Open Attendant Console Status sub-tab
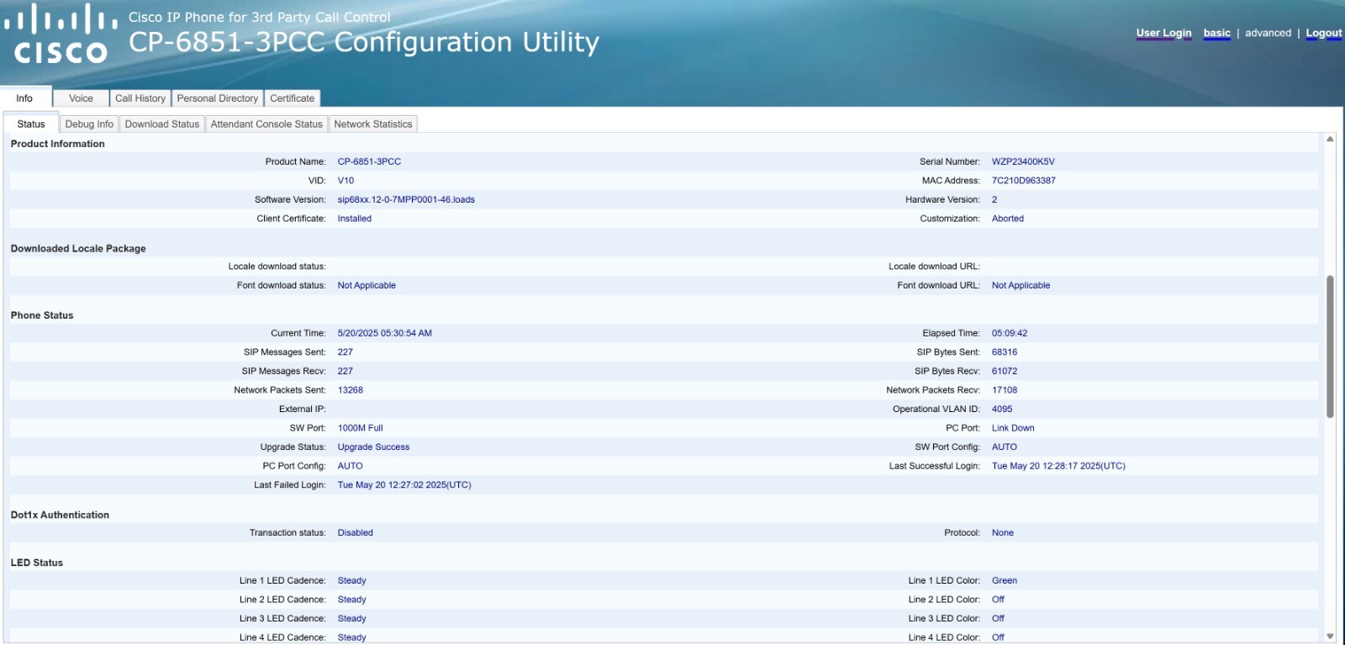Viewport: 1345px width, 645px height. (266, 124)
